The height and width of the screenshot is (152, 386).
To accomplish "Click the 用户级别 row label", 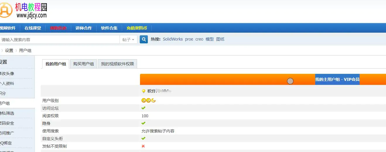I will click(x=50, y=101).
